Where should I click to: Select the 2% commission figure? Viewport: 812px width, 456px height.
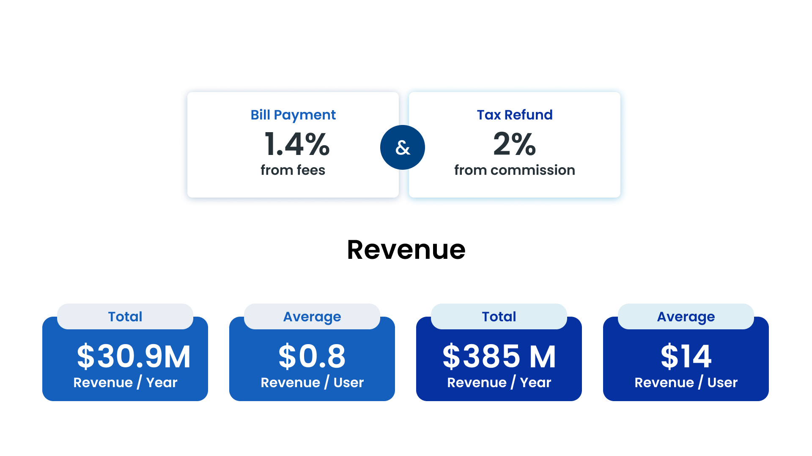click(x=514, y=144)
